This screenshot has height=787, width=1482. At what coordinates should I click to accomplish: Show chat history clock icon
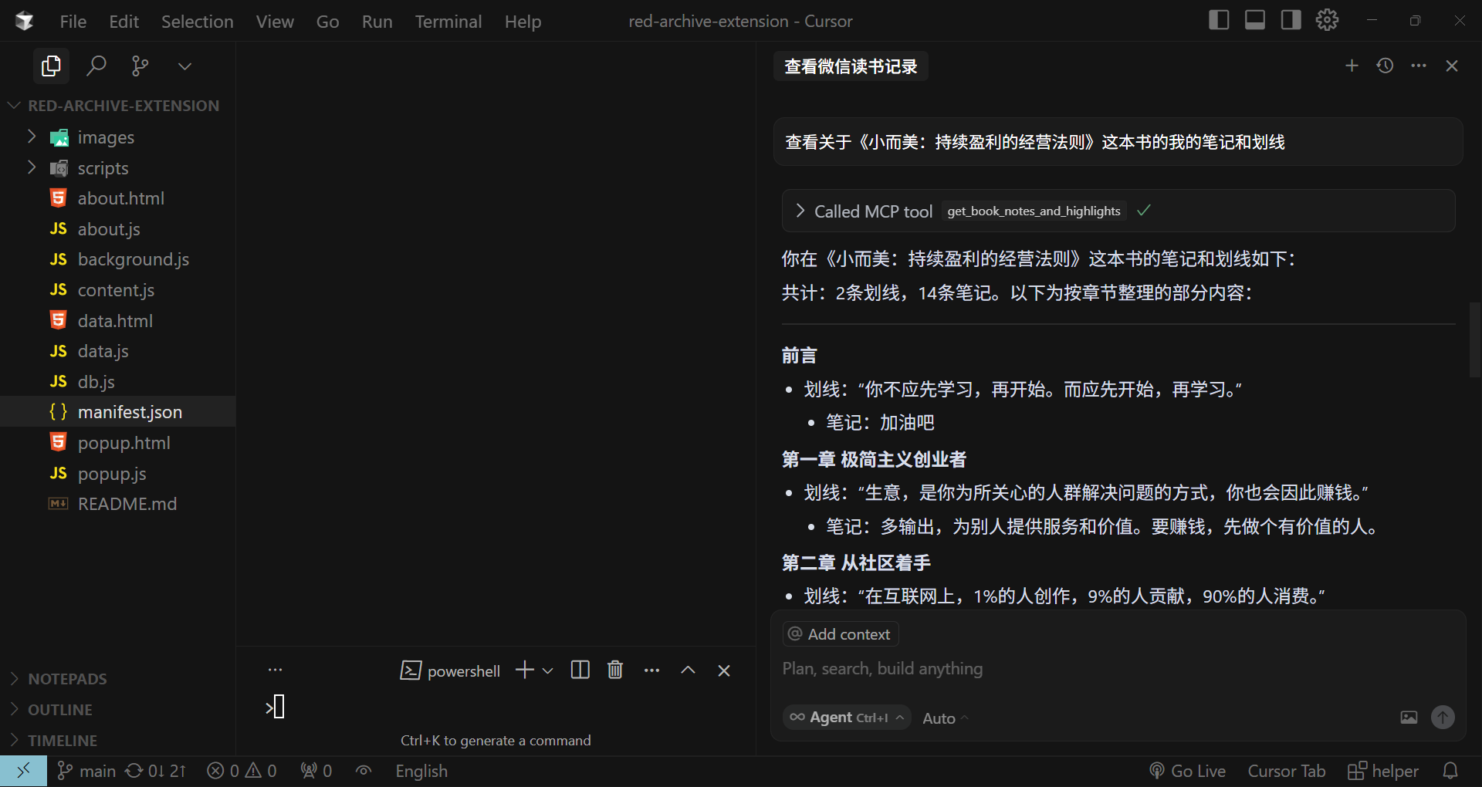click(x=1385, y=66)
